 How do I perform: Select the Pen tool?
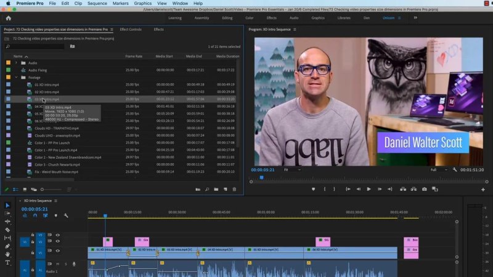tap(7, 246)
